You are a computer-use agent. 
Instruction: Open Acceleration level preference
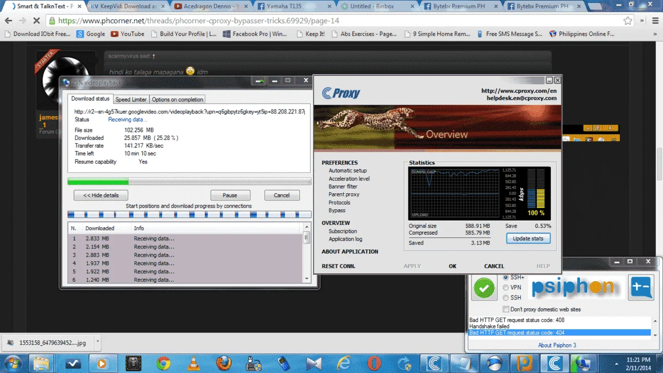[x=349, y=178]
